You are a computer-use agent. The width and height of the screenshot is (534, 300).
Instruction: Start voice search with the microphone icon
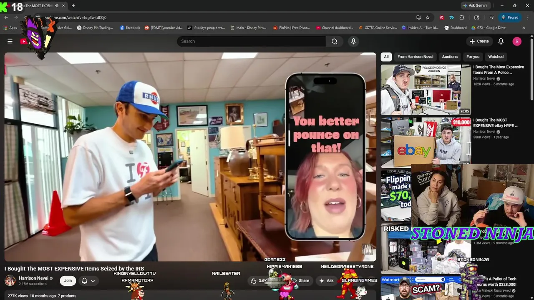pyautogui.click(x=353, y=41)
